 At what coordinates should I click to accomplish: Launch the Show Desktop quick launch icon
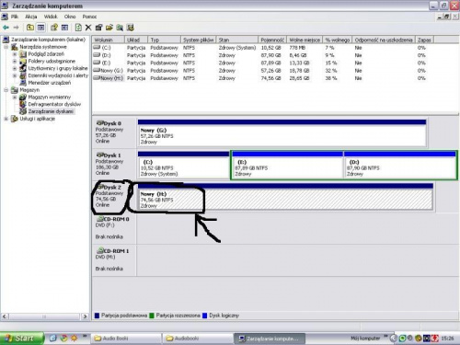point(53,339)
